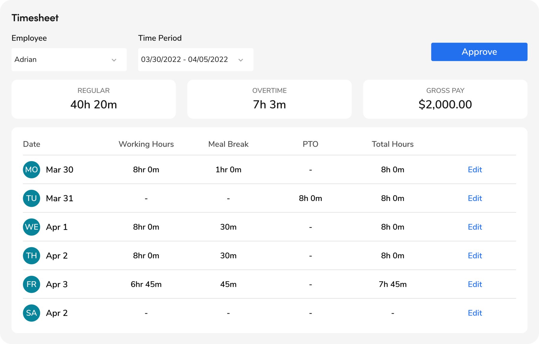The width and height of the screenshot is (539, 344).
Task: Select the MO badge for Mar 30
Action: click(31, 169)
